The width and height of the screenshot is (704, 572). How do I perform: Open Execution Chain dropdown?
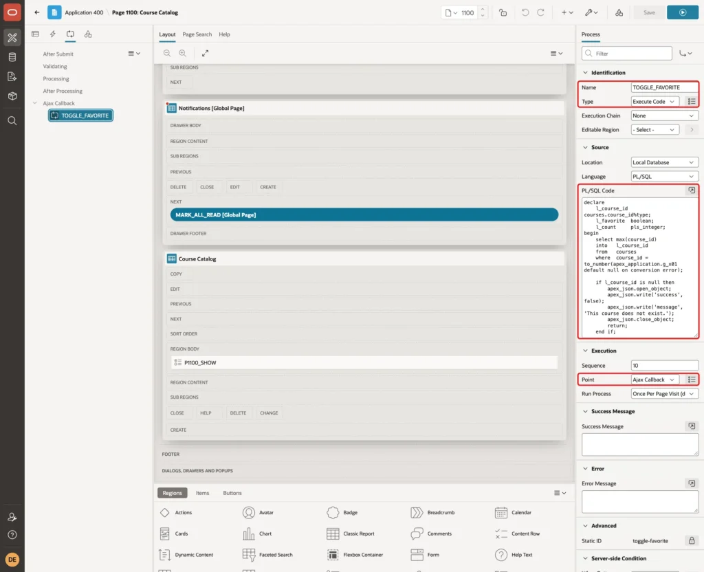pyautogui.click(x=665, y=115)
